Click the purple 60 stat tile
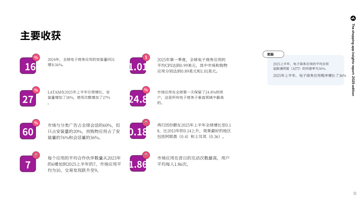Screen dimensions: 364x205 (x=28, y=131)
